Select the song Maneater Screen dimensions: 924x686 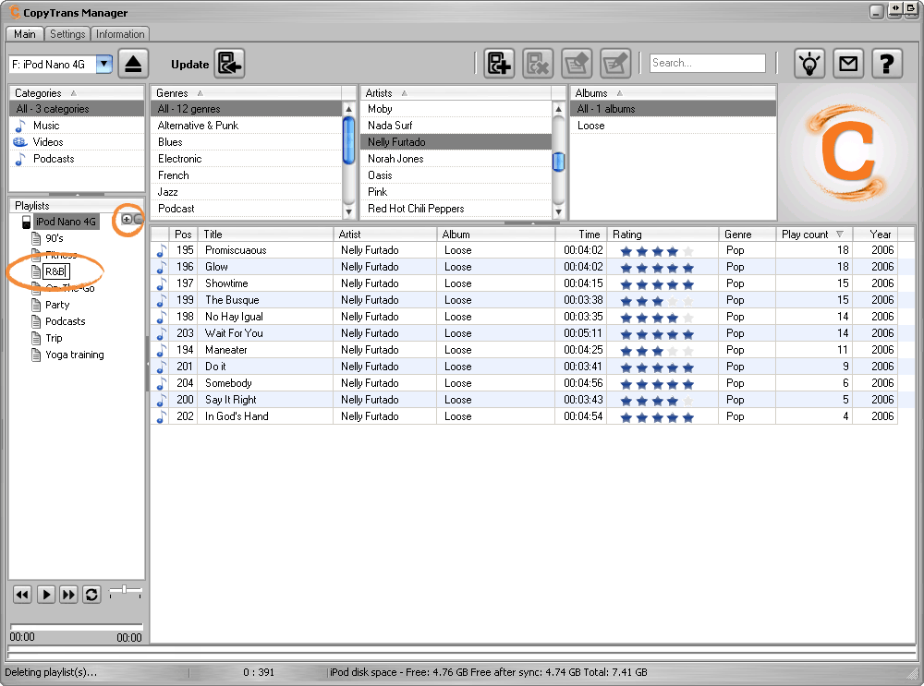tap(524, 350)
